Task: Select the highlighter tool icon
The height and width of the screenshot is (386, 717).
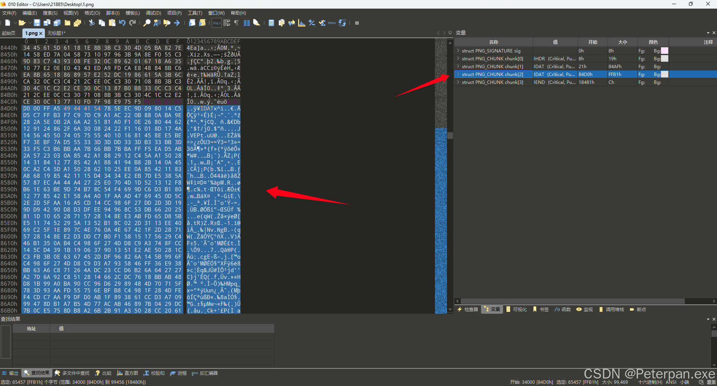Action: (257, 23)
